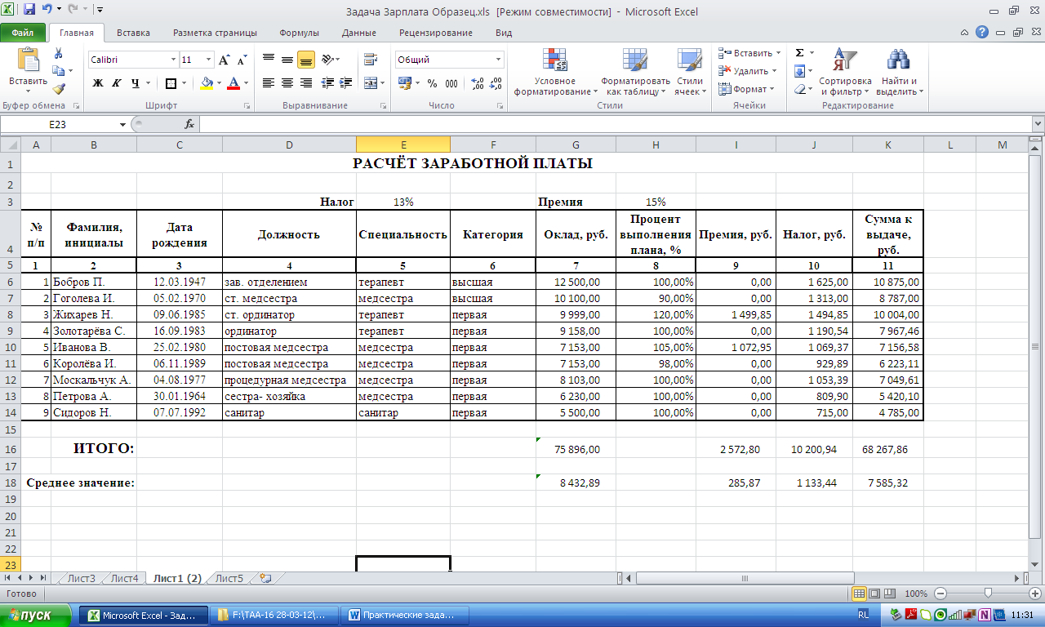Switch to Page Layout view in status bar

(873, 594)
